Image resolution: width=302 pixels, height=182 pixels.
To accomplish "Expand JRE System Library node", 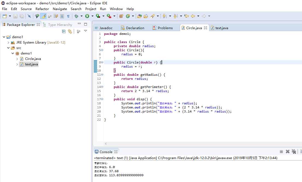I will coord(8,43).
